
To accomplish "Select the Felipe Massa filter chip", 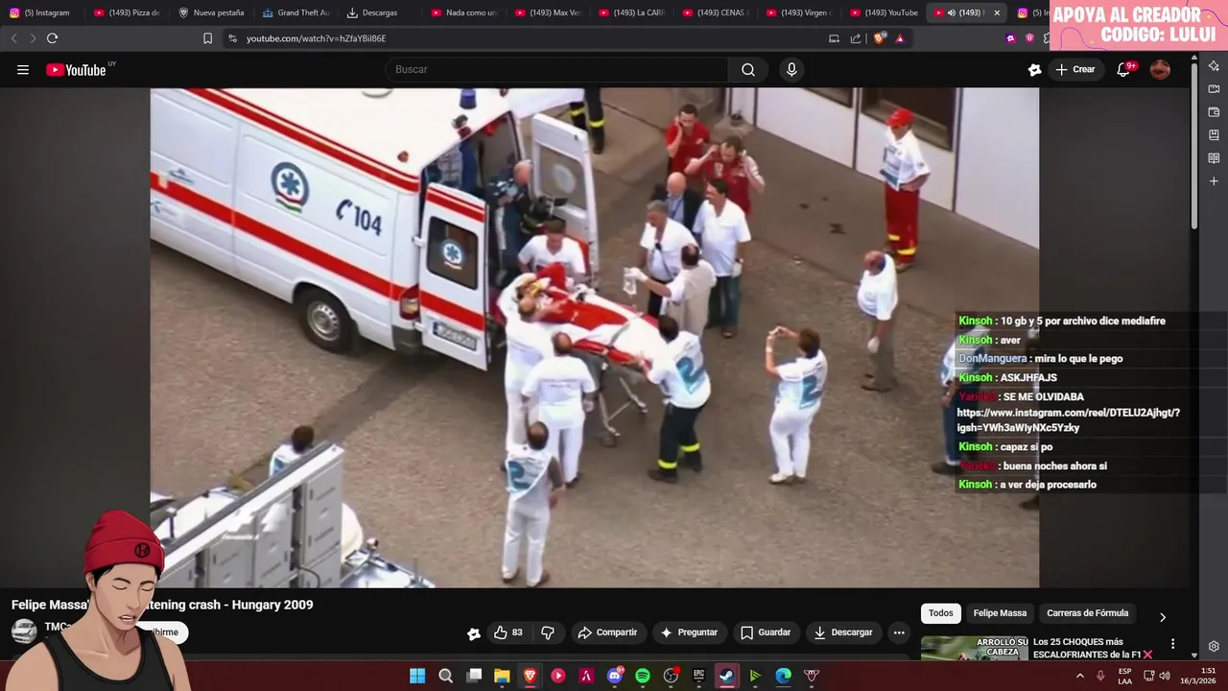I will pos(1000,613).
